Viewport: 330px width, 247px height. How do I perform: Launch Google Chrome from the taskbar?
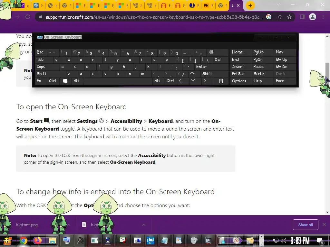coord(24,241)
